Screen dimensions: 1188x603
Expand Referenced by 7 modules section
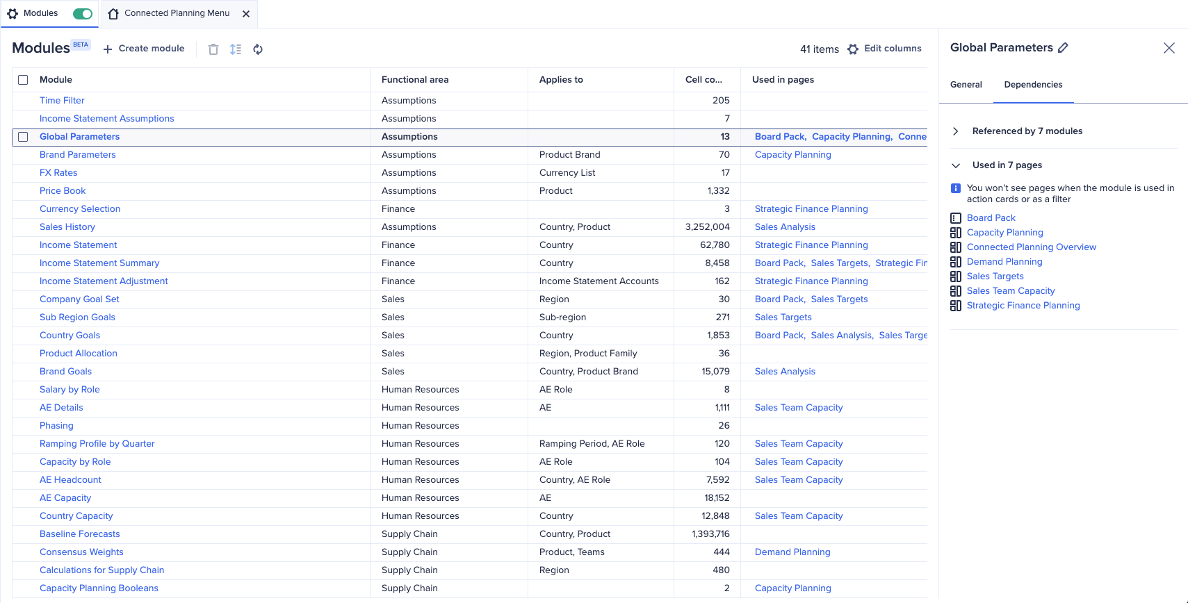[956, 131]
